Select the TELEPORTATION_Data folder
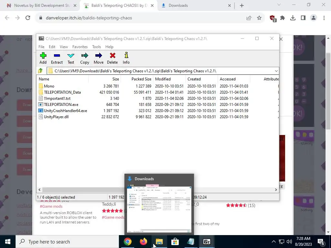The width and height of the screenshot is (331, 248). [62, 92]
